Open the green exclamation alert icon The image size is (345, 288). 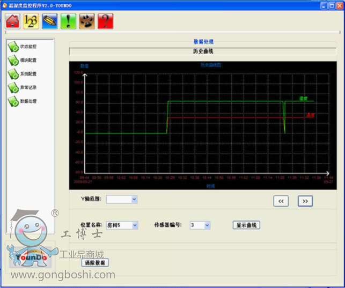69,21
